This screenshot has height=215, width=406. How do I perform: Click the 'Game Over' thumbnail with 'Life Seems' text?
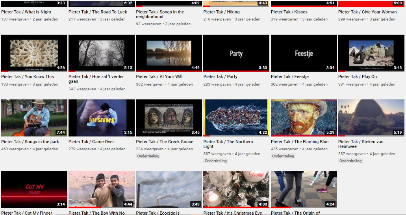coord(102,118)
